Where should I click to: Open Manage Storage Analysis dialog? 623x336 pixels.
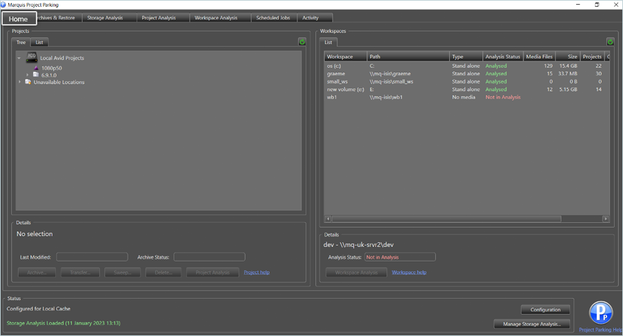point(531,324)
